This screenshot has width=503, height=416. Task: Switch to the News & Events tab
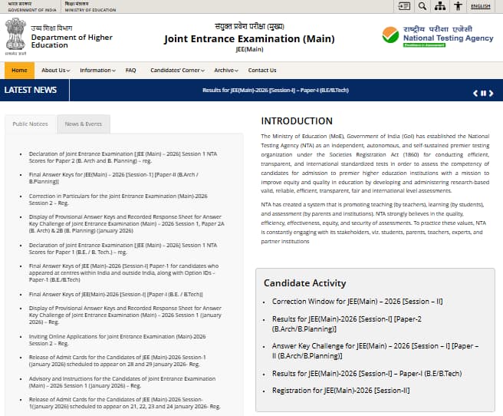tap(84, 124)
